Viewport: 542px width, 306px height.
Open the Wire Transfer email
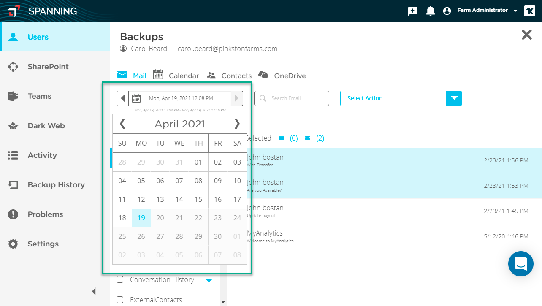click(384, 160)
